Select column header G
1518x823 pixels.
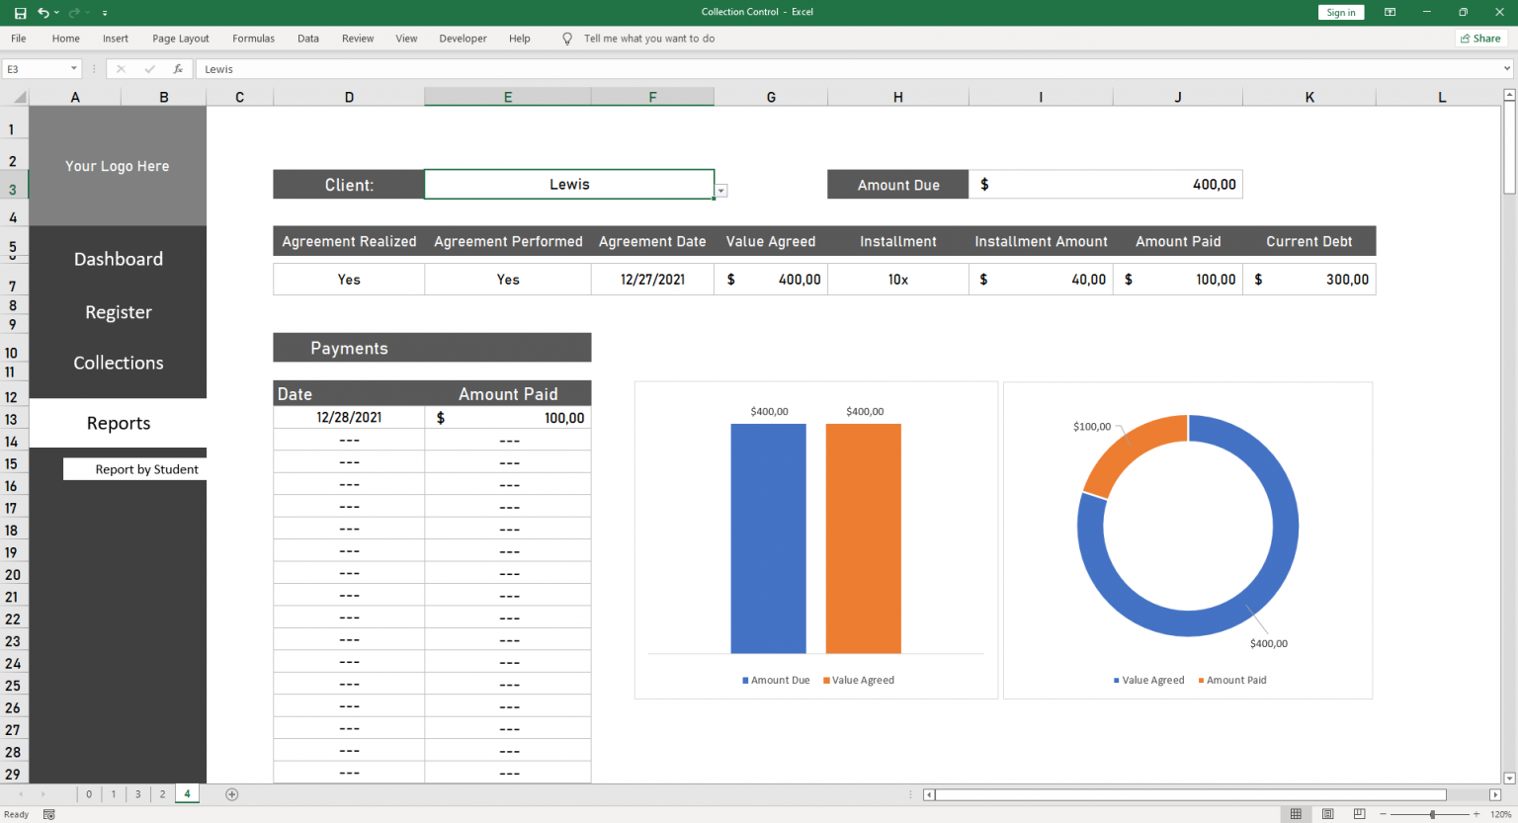[771, 97]
